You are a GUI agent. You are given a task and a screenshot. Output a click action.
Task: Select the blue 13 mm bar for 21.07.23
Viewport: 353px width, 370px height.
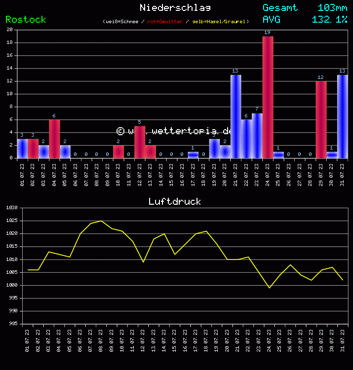[x=235, y=116]
